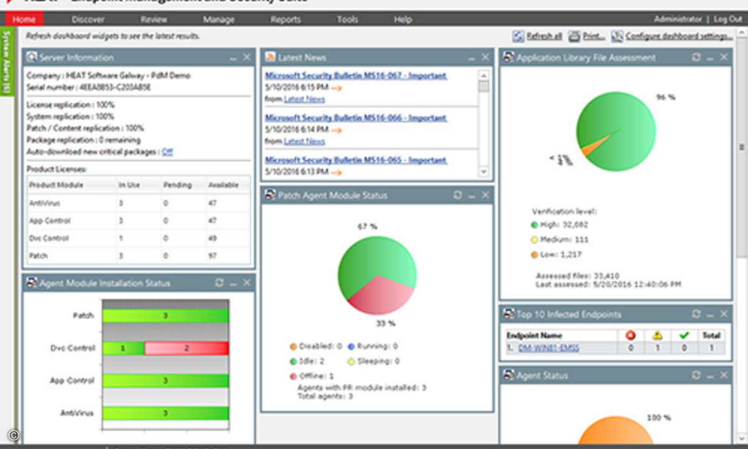Close Application Library File Assessment widget
Image resolution: width=748 pixels, height=449 pixels.
pyautogui.click(x=724, y=57)
